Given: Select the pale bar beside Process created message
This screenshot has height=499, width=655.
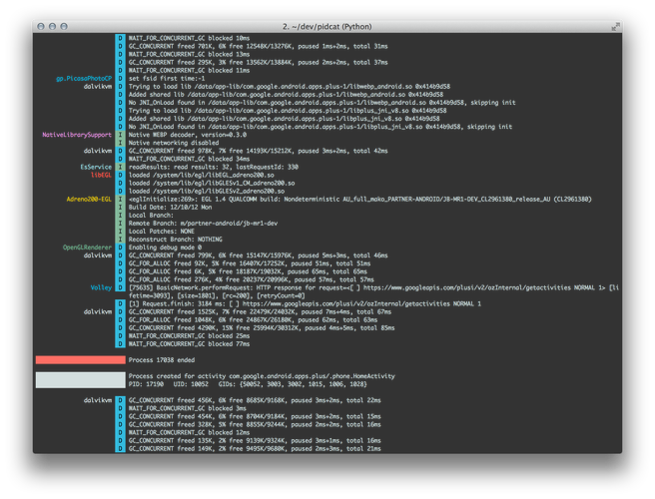Looking at the screenshot, I should tap(81, 380).
